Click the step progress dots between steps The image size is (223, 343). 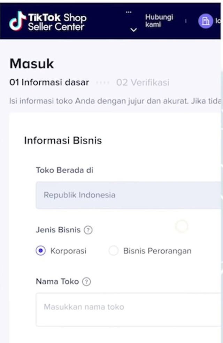[102, 83]
